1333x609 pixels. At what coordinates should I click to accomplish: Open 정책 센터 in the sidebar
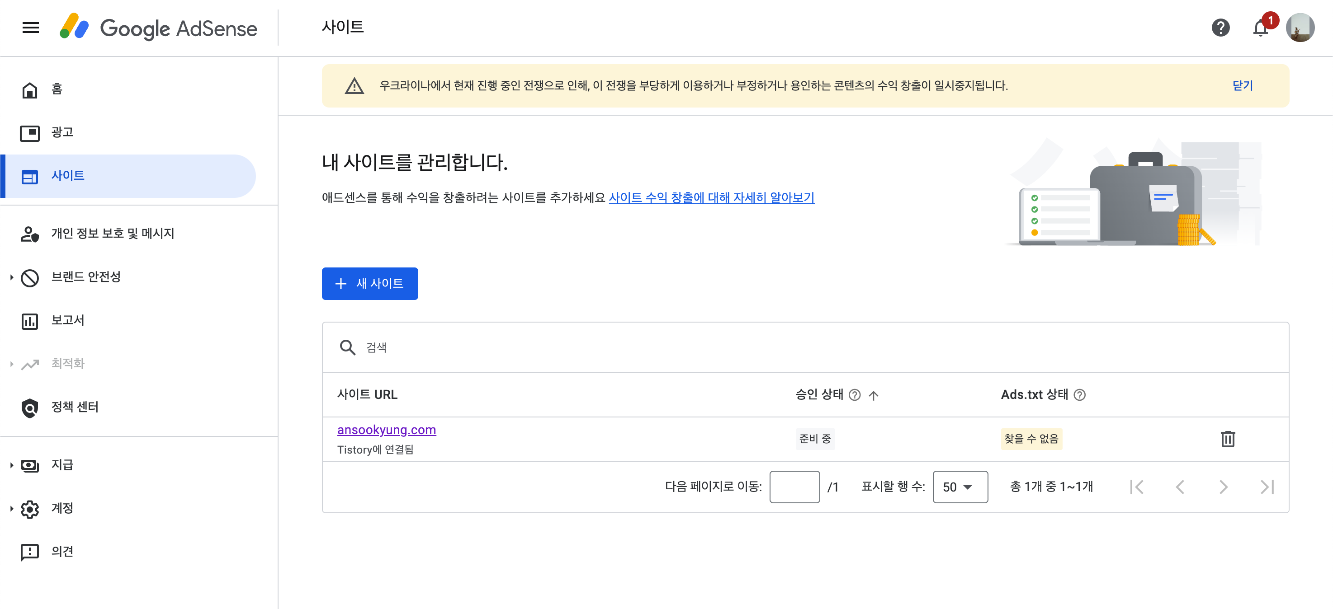pyautogui.click(x=75, y=408)
